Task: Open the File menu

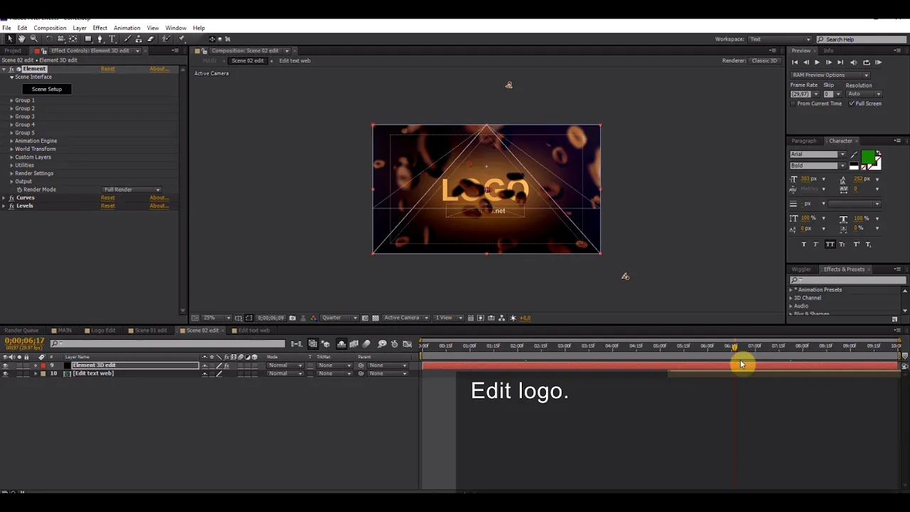Action: [6, 28]
